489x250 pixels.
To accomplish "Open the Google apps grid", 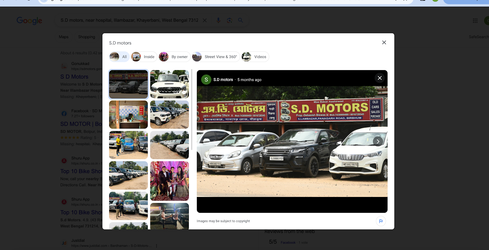I will [475, 20].
